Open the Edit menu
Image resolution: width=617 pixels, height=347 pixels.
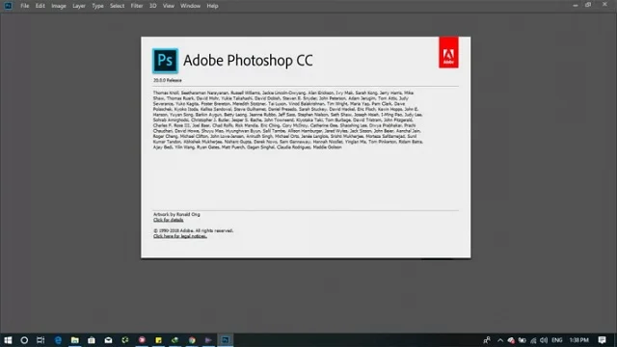coord(40,6)
